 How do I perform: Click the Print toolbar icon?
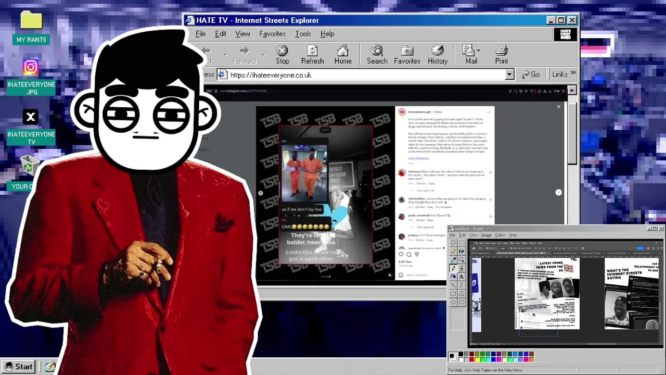click(x=502, y=55)
